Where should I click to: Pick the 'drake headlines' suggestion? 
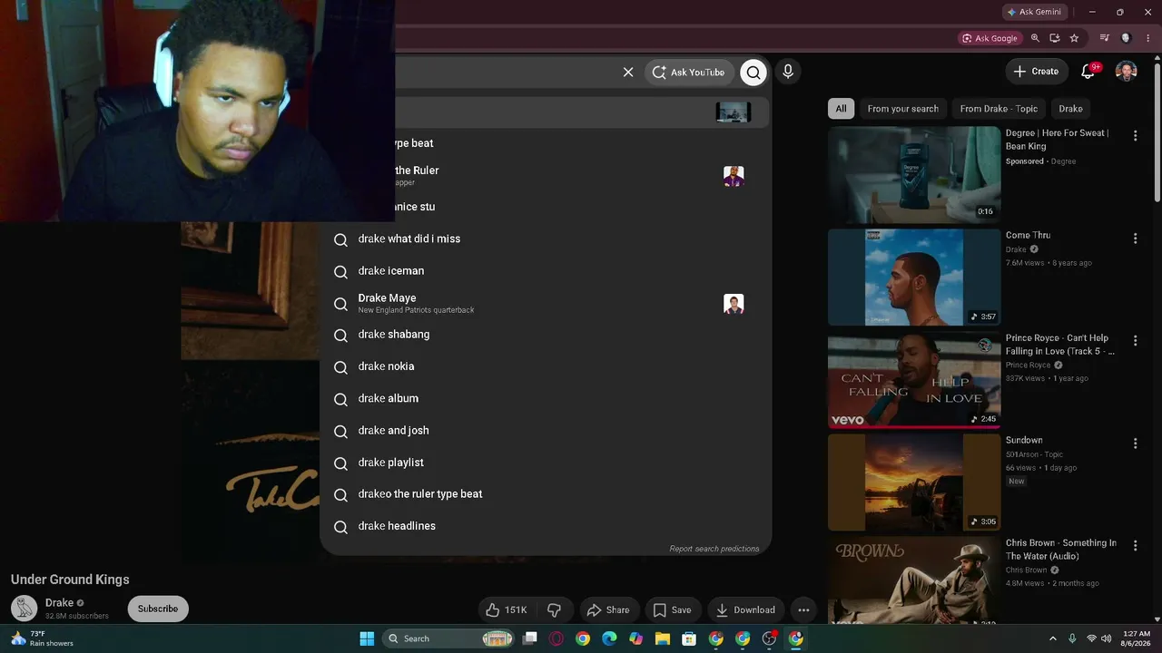tap(546, 526)
